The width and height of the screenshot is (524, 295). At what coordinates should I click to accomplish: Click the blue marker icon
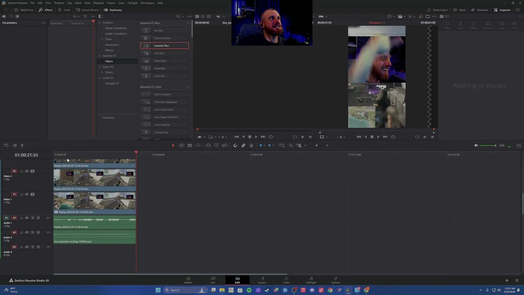click(x=269, y=145)
